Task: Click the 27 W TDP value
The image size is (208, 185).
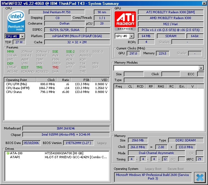Action: pos(19,42)
